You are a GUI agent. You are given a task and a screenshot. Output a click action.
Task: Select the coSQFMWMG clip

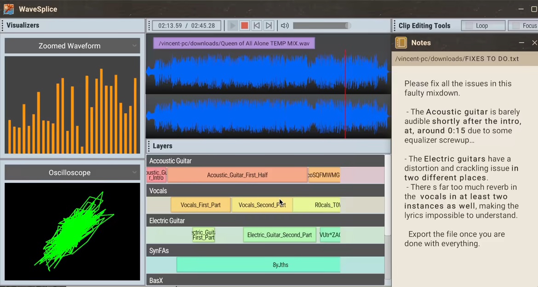pos(324,175)
